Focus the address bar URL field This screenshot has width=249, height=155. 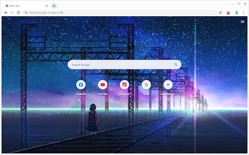pyautogui.click(x=123, y=13)
